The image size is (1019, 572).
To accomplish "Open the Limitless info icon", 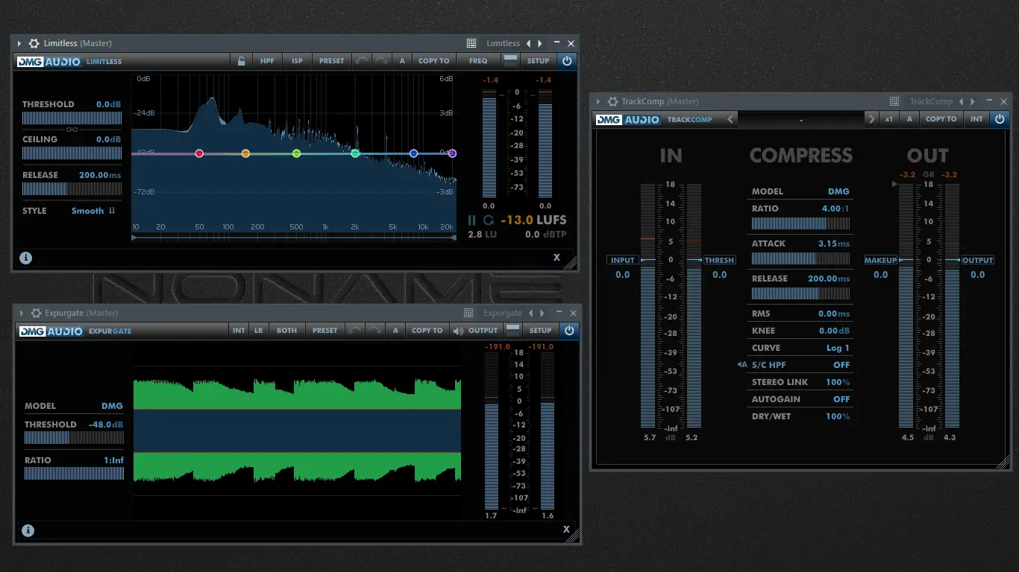I will click(x=26, y=258).
